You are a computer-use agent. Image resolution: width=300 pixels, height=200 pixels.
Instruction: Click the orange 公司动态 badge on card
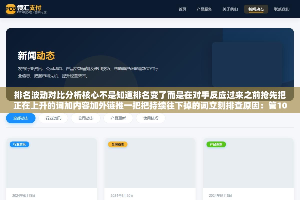(118, 144)
